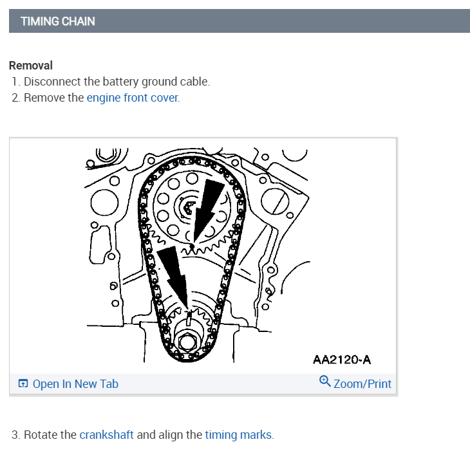The image size is (470, 451).
Task: Open the crankshaft link in step 3
Action: pos(106,434)
